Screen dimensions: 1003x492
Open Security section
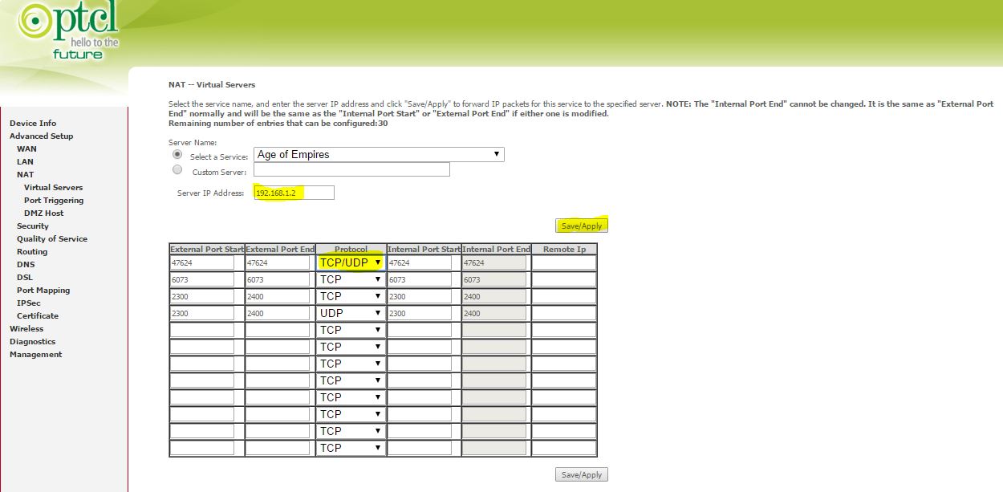click(33, 226)
